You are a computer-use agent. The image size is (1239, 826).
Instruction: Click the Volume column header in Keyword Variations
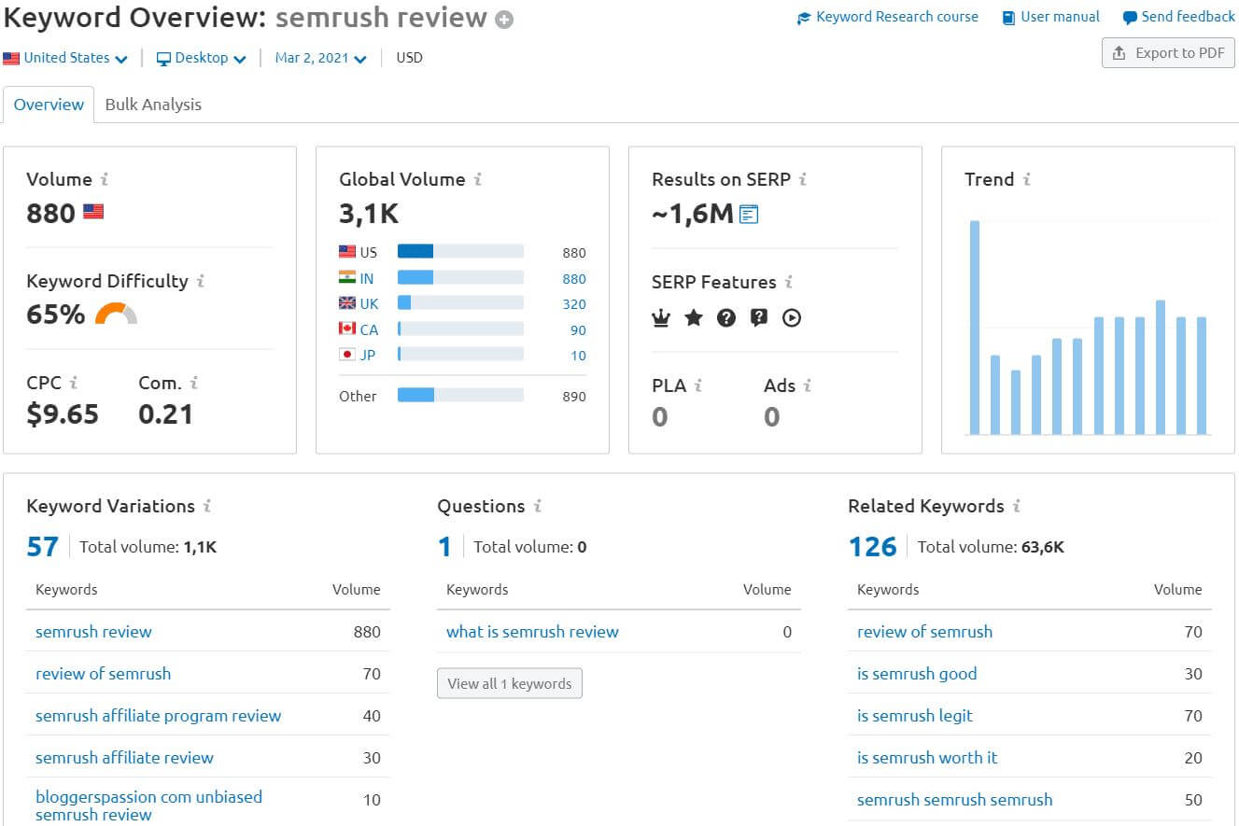pyautogui.click(x=357, y=589)
